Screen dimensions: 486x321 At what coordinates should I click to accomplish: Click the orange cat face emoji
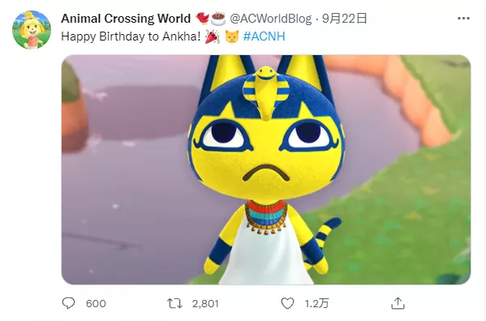tap(231, 36)
